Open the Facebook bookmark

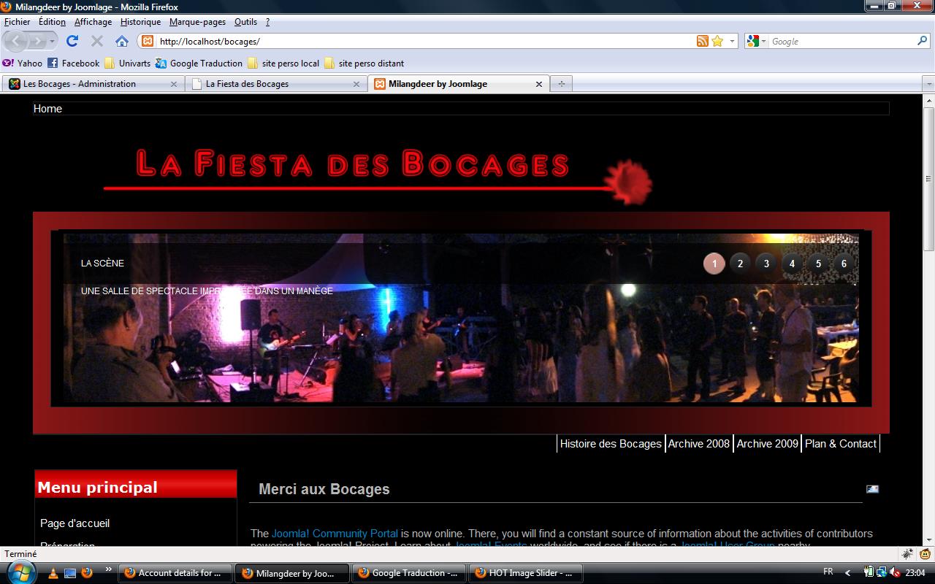[x=74, y=64]
